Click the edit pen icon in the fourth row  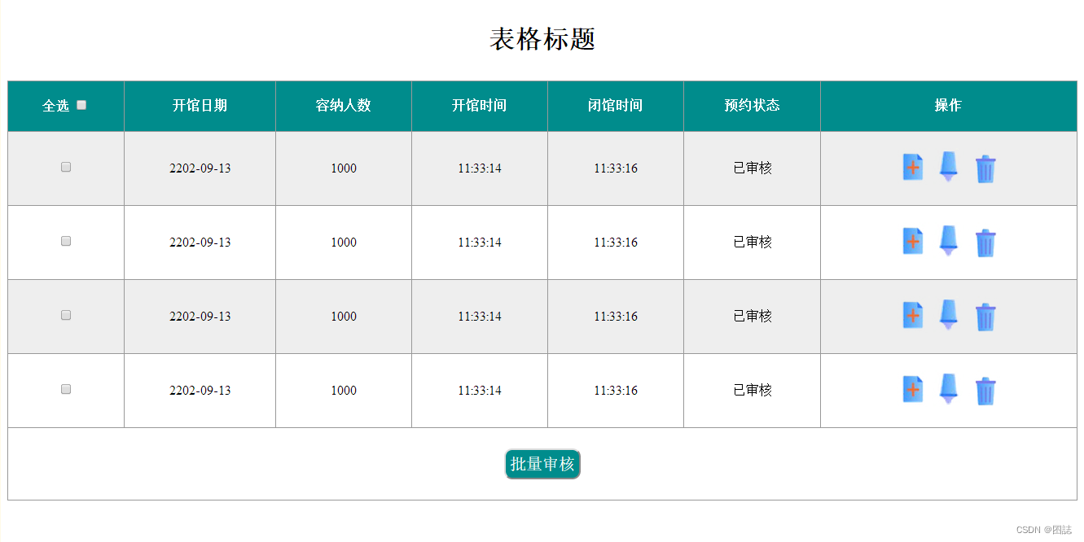[948, 388]
